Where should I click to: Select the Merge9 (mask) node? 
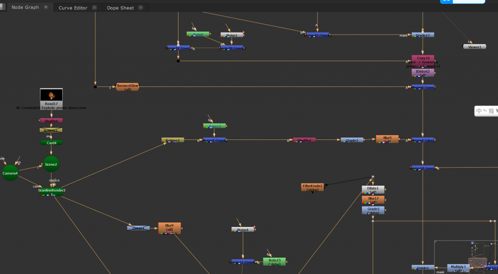tap(214, 140)
